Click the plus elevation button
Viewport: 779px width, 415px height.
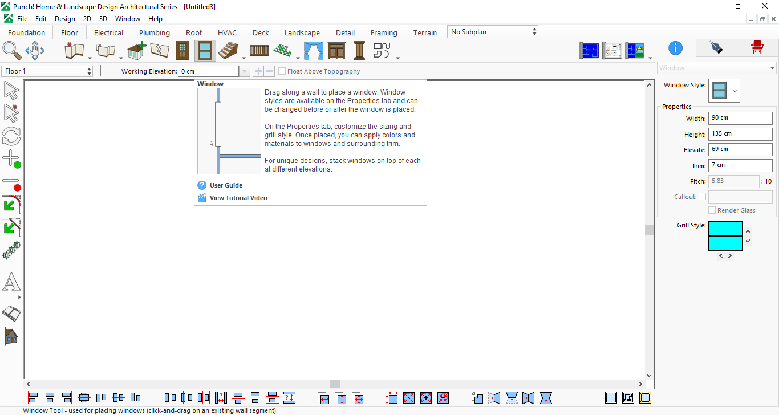(x=258, y=71)
